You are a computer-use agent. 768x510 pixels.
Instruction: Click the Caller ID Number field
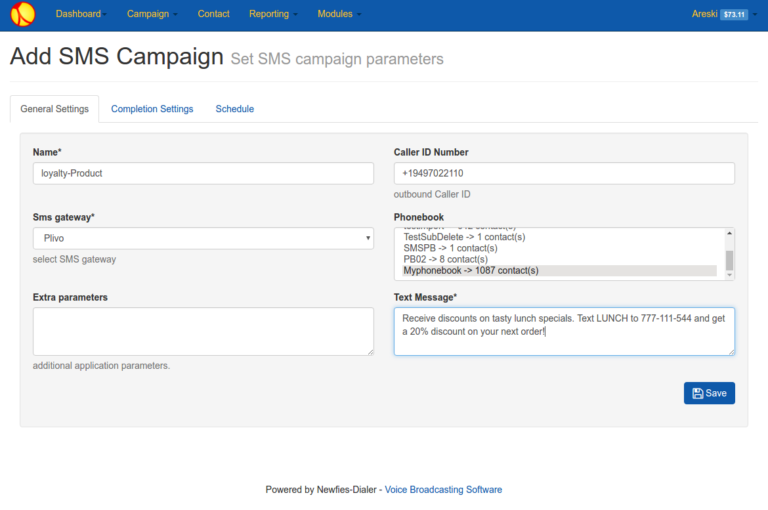pyautogui.click(x=565, y=173)
